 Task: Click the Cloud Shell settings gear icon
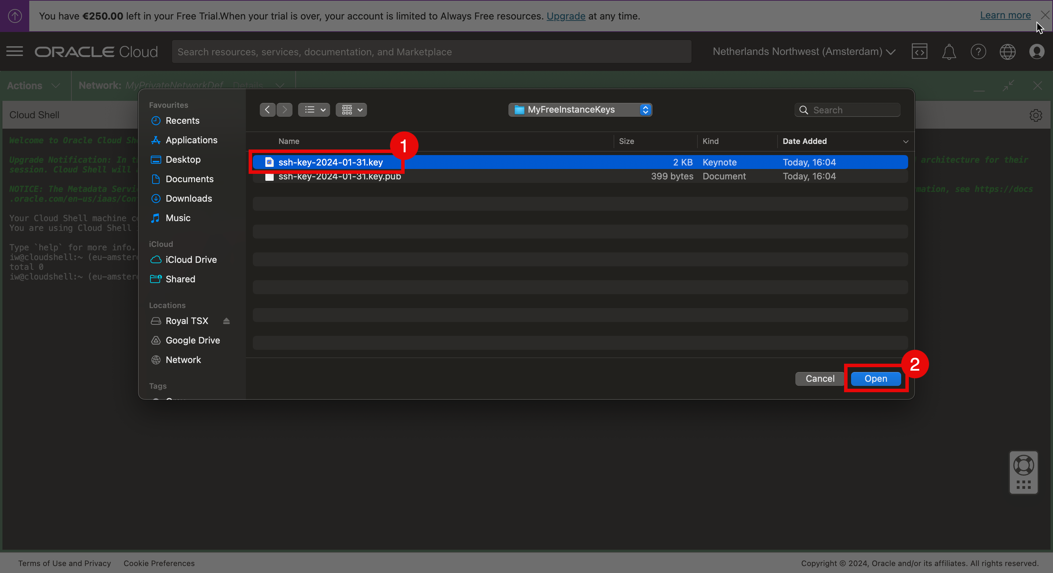(1036, 115)
